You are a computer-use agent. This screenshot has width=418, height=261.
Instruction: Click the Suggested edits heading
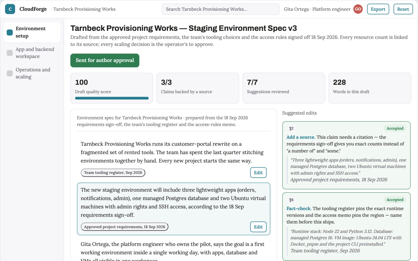[x=299, y=113]
